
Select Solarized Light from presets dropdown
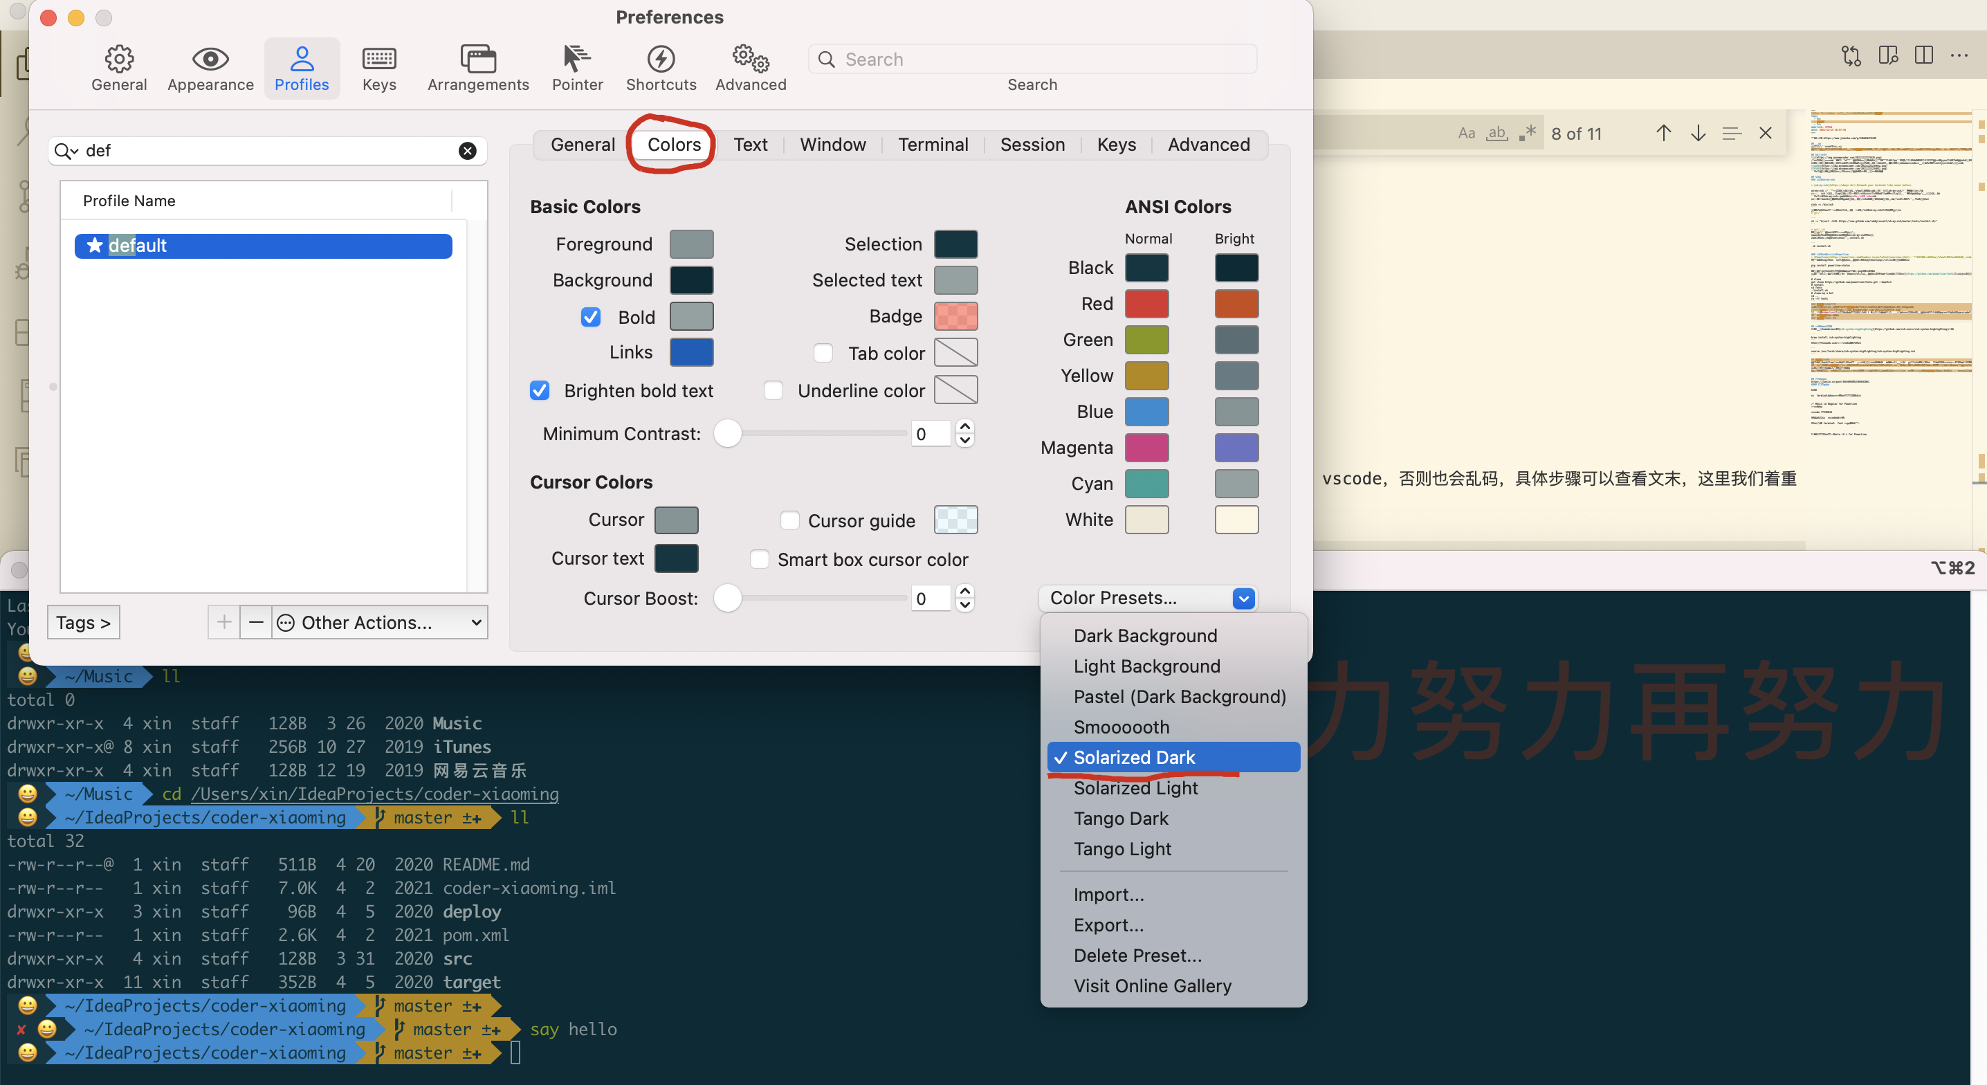point(1135,787)
